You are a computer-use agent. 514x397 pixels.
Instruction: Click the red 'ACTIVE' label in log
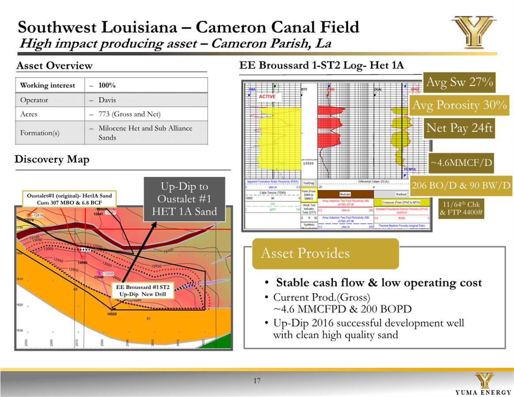point(267,96)
